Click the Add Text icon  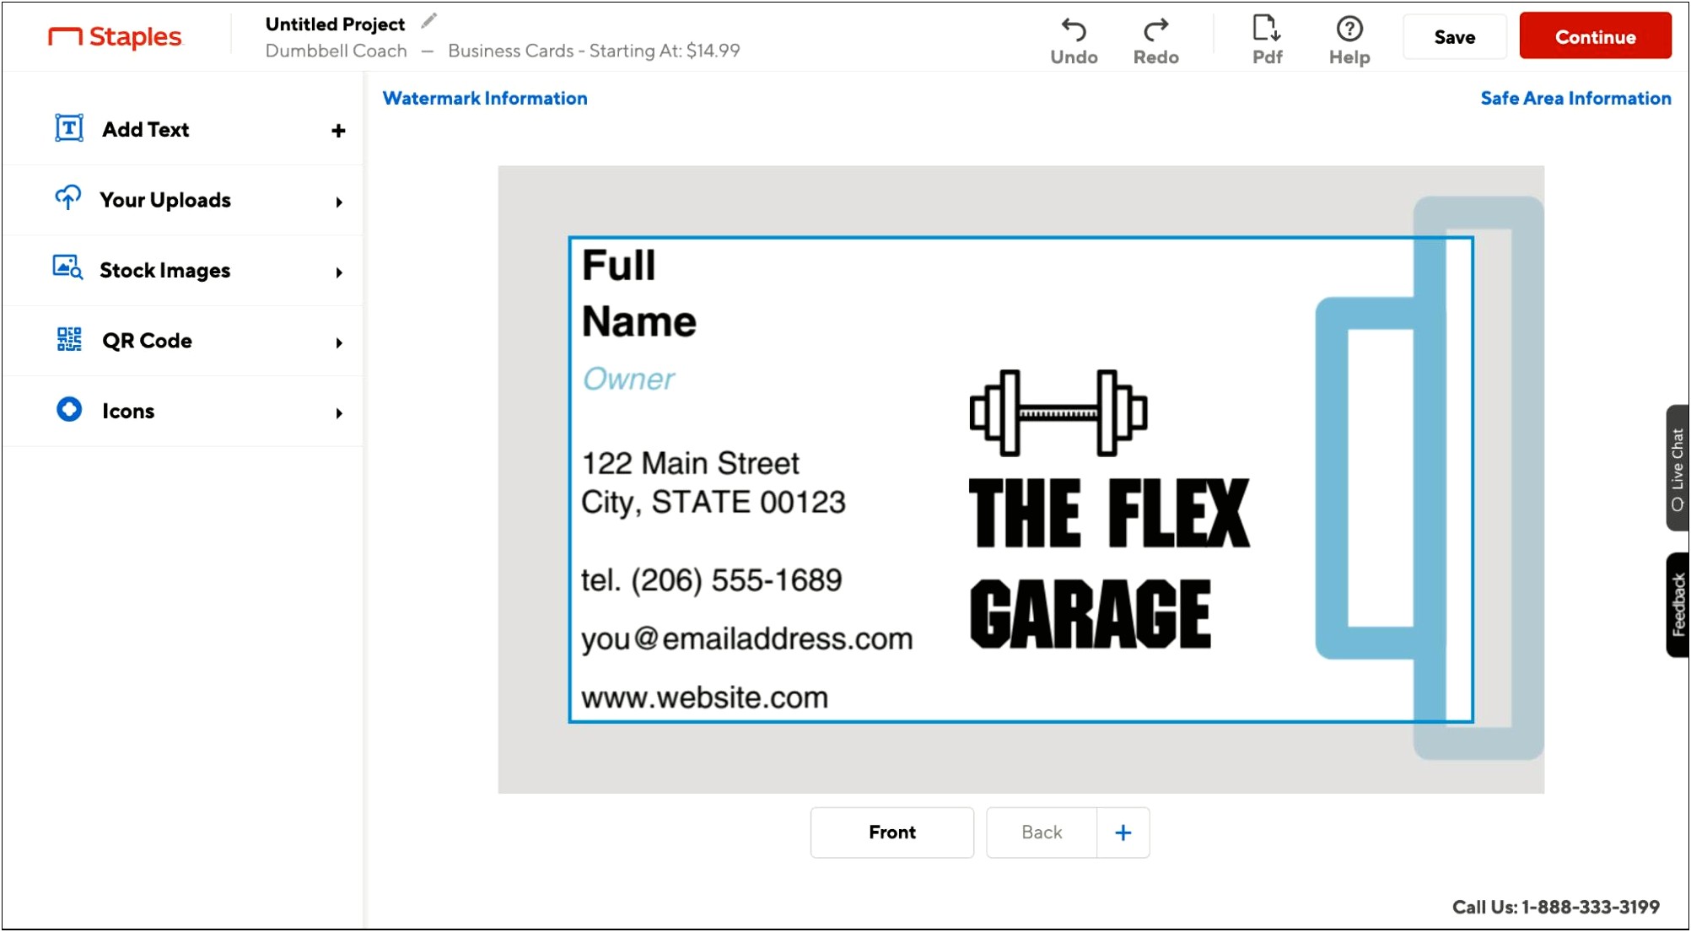(x=69, y=128)
